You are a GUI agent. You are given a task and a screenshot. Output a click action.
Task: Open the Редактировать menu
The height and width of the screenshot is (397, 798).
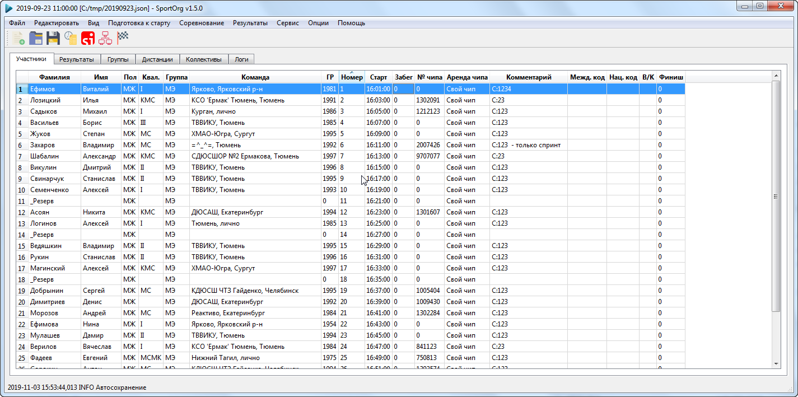pos(57,23)
